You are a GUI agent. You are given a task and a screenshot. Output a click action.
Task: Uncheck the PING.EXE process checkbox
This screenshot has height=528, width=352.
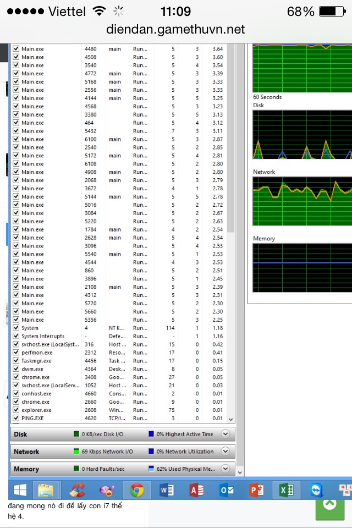click(x=16, y=418)
